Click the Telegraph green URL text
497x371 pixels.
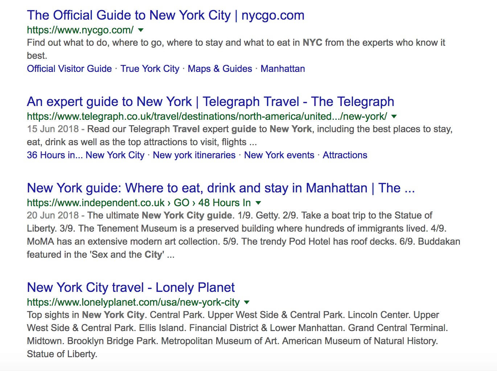(x=207, y=116)
